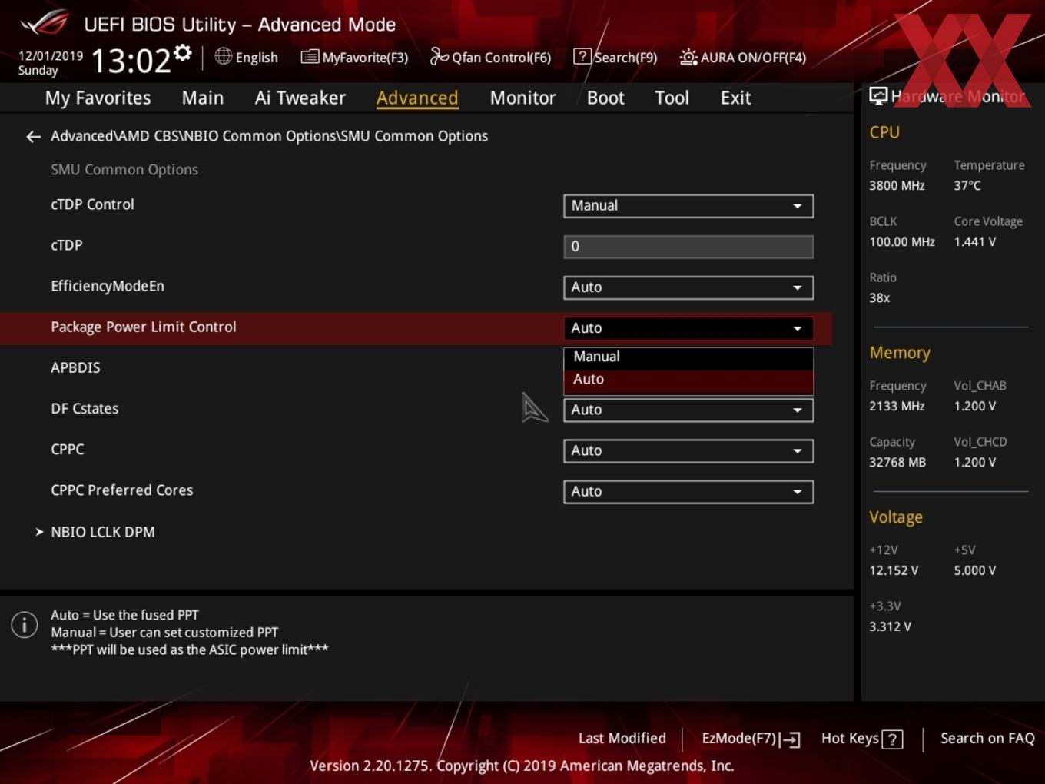The image size is (1045, 784).
Task: Click the globe language icon
Action: (x=223, y=56)
